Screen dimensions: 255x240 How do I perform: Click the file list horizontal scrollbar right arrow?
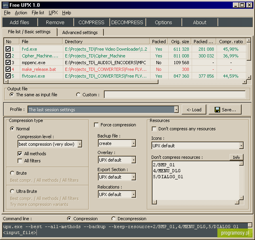(244, 82)
